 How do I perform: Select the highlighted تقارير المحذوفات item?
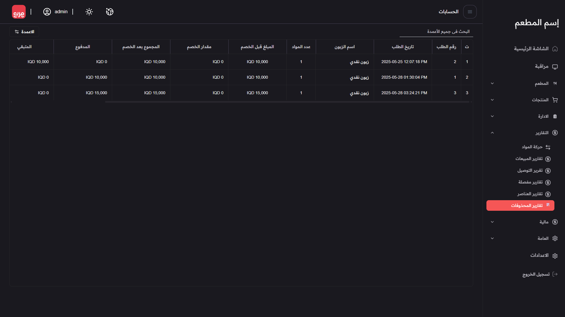(x=520, y=205)
